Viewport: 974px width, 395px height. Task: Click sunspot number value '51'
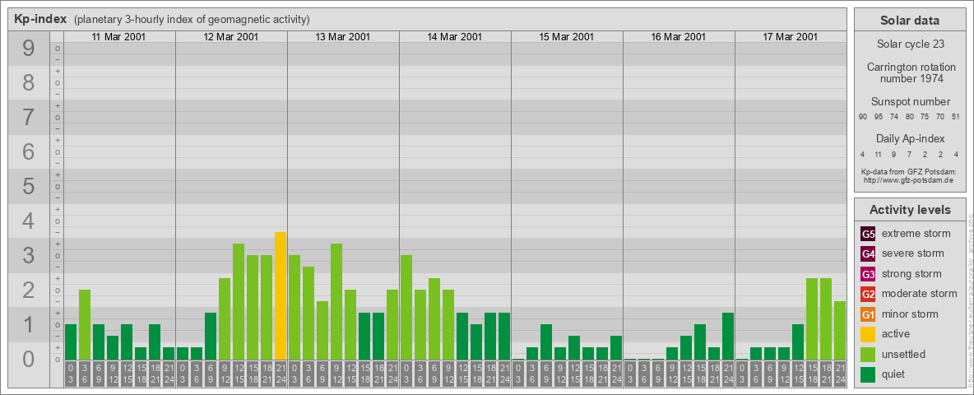(x=955, y=117)
